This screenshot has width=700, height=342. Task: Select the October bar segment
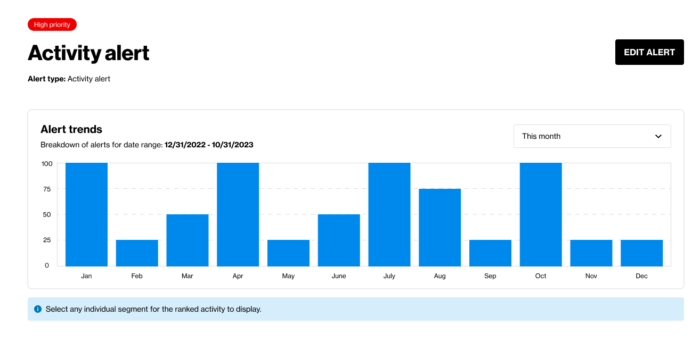tap(540, 213)
